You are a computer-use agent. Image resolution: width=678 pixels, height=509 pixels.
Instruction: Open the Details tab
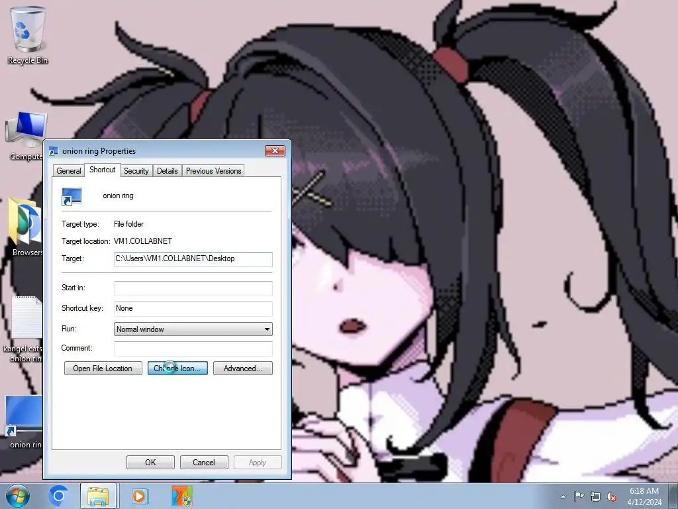[168, 171]
